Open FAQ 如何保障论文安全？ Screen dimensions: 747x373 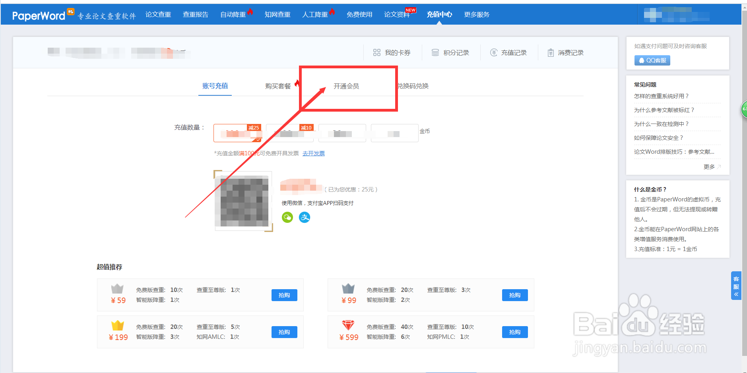click(x=658, y=138)
